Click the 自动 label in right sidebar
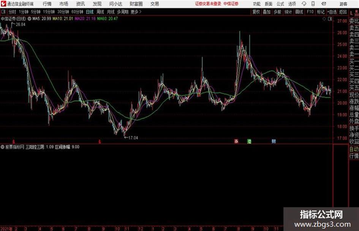Viewport: 359px width, 231px height. pos(354,149)
